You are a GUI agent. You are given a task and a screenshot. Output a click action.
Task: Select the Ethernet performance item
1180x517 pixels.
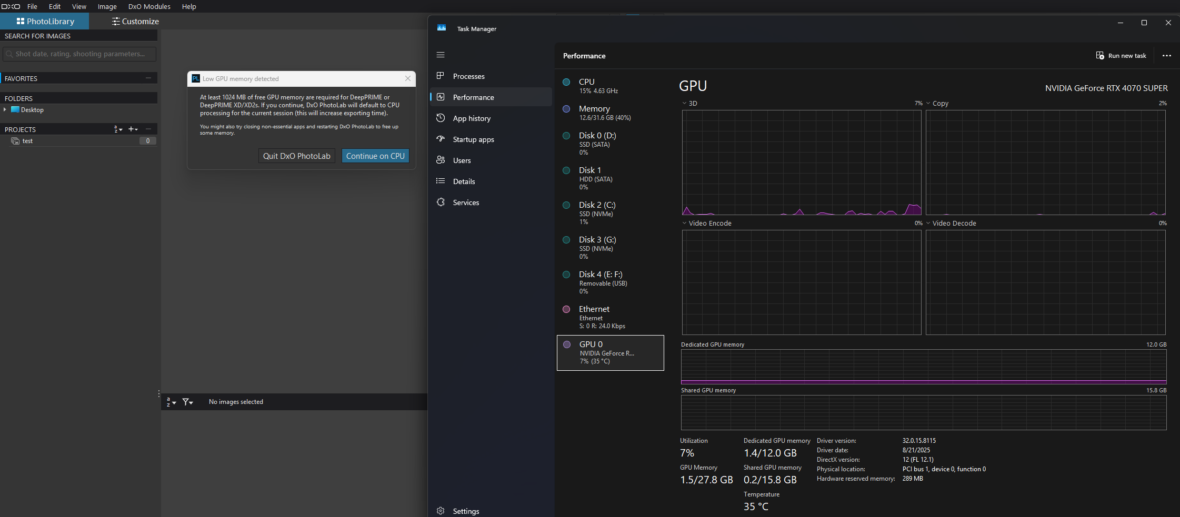[x=611, y=317]
